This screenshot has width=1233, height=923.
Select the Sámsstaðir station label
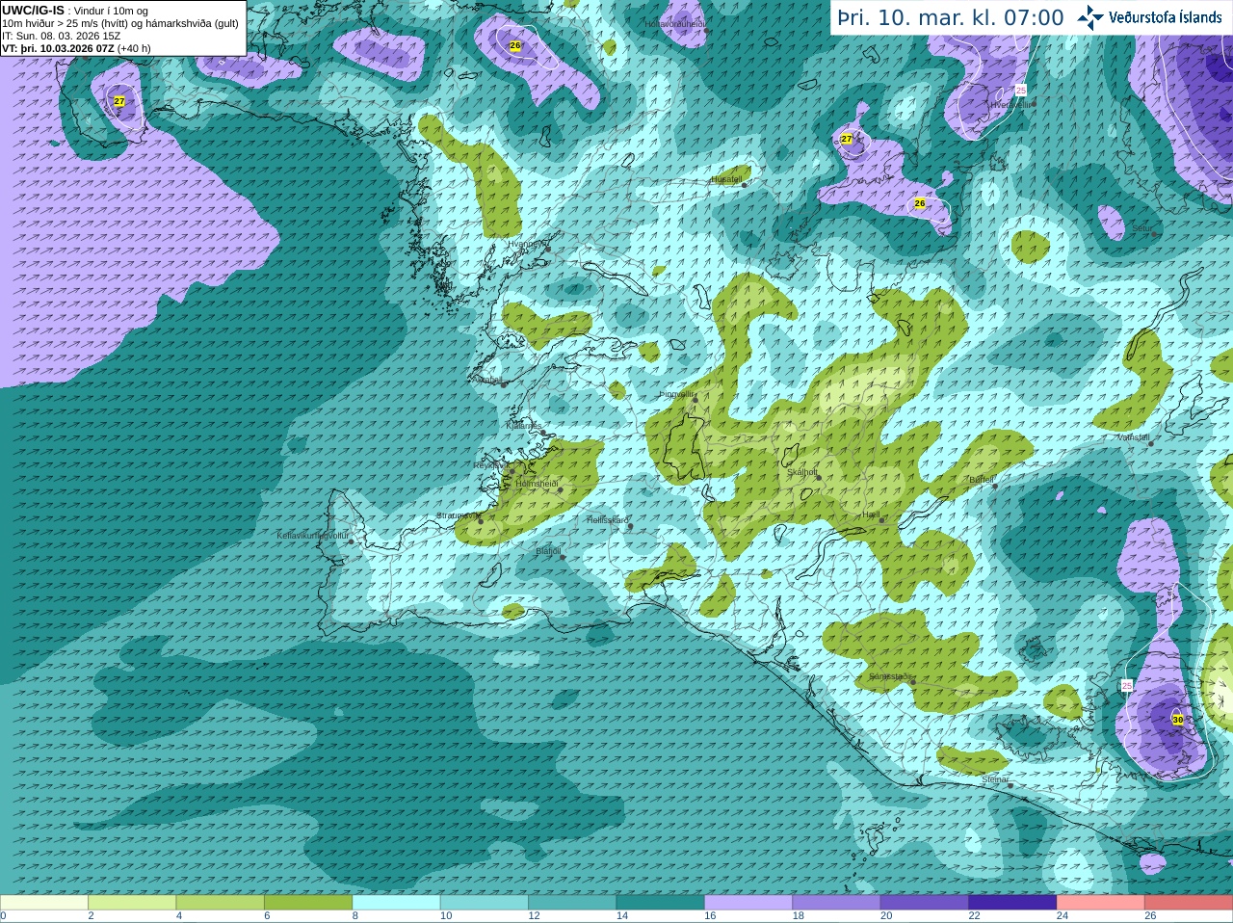(889, 676)
